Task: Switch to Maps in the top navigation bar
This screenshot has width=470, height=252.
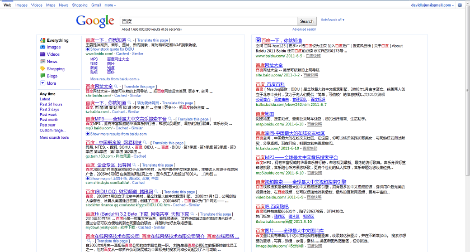Action: (50, 4)
